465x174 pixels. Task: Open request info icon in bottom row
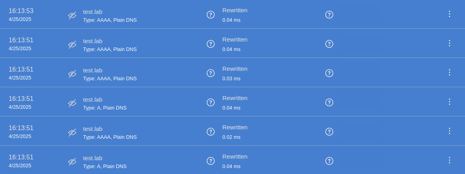211,161
